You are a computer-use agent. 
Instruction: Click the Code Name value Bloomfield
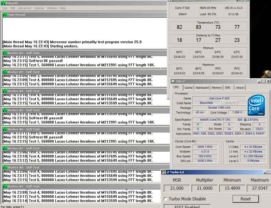coord(206,103)
